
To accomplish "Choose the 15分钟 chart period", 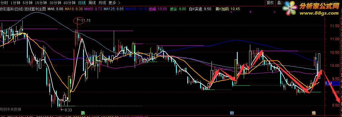I will [41, 3].
